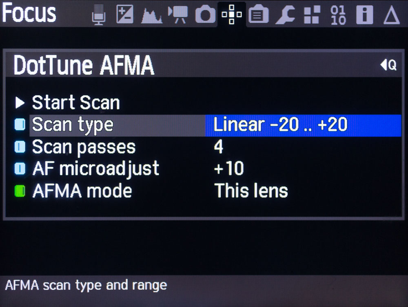Screen dimensions: 408x307
Task: Open the Help info icon tab
Action: [x=364, y=15]
